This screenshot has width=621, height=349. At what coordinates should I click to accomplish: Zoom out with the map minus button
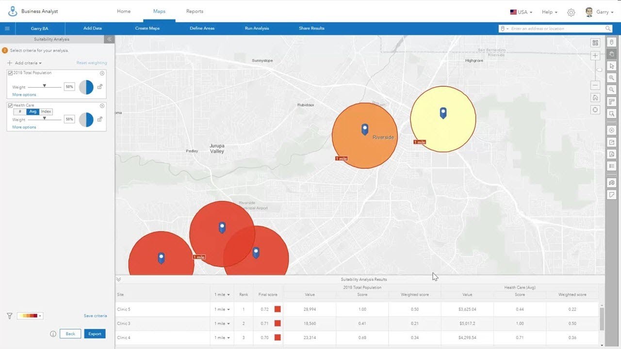click(x=595, y=86)
